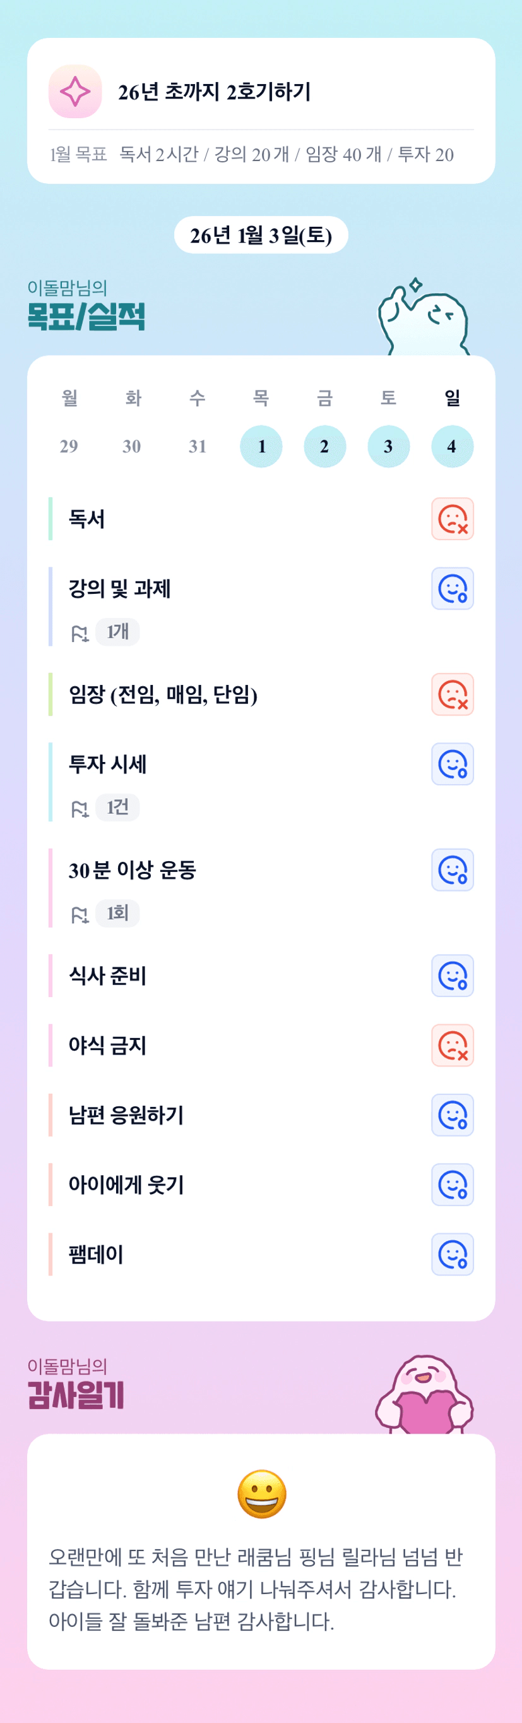Click the flag icon under 30분 이상 운동

coord(80,914)
